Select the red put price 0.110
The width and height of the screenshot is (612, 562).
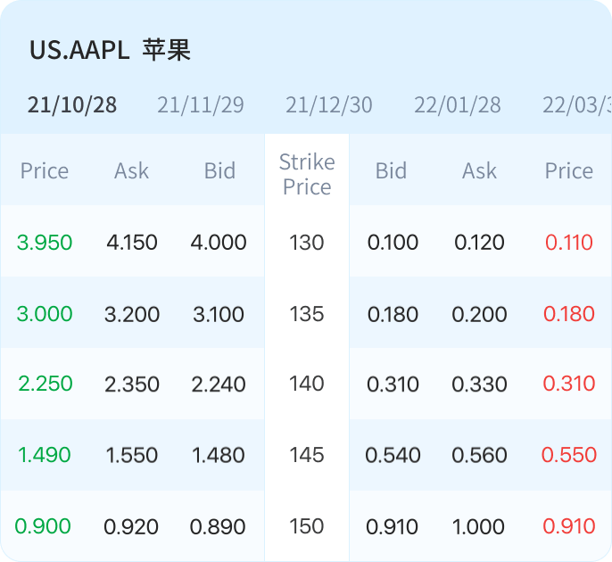click(569, 242)
